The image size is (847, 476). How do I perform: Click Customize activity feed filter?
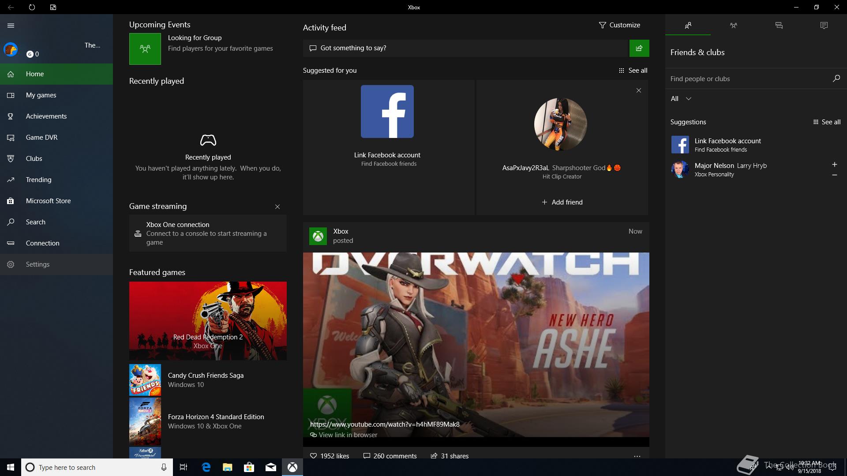click(x=619, y=25)
